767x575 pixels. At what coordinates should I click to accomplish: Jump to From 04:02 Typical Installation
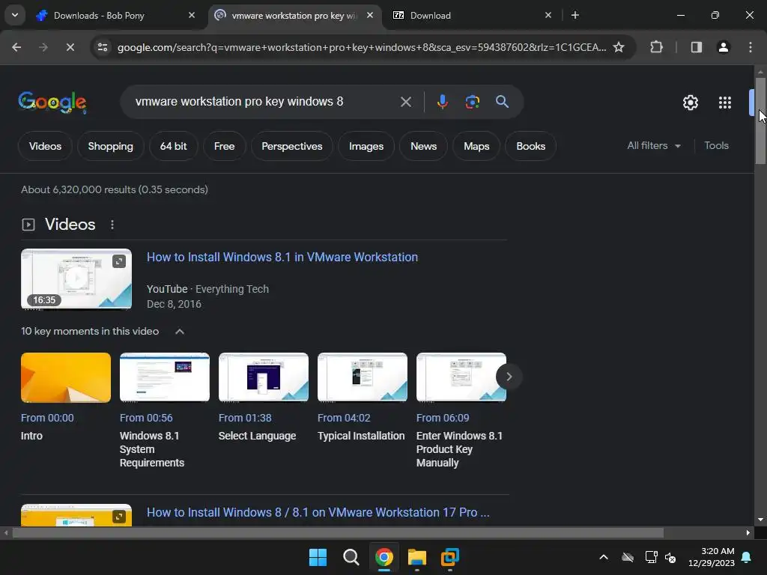coord(343,418)
